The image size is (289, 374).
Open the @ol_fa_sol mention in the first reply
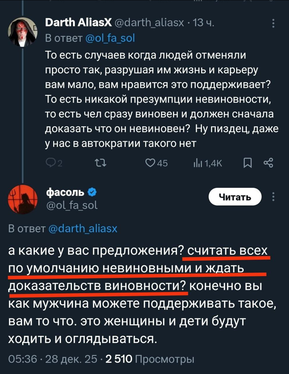(x=110, y=38)
